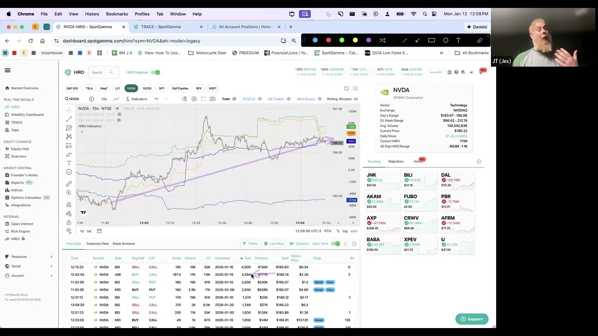Open Rolling Window 1d dropdown
Image resolution: width=598 pixels, height=336 pixels.
click(342, 99)
